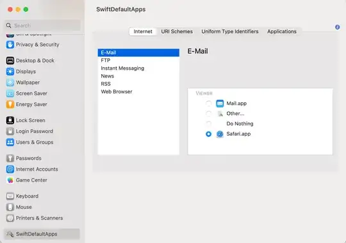The height and width of the screenshot is (243, 346).
Task: Open the Energy Saver bulb icon
Action: tap(10, 104)
